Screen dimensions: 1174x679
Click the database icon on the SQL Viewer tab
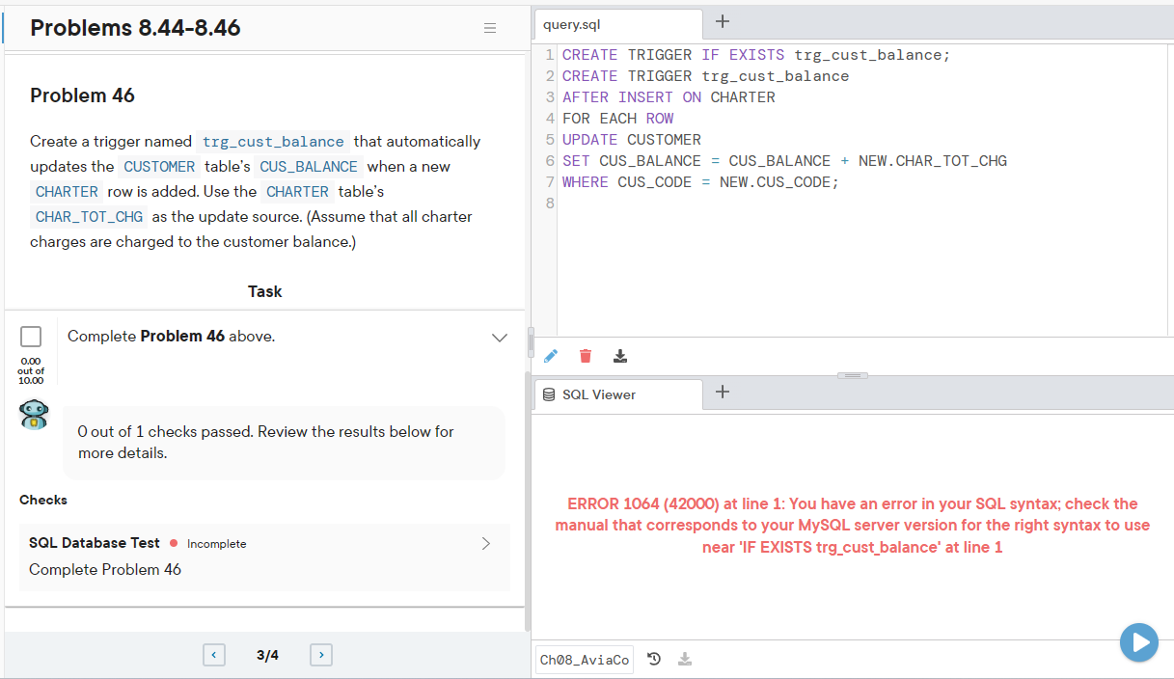pos(549,394)
